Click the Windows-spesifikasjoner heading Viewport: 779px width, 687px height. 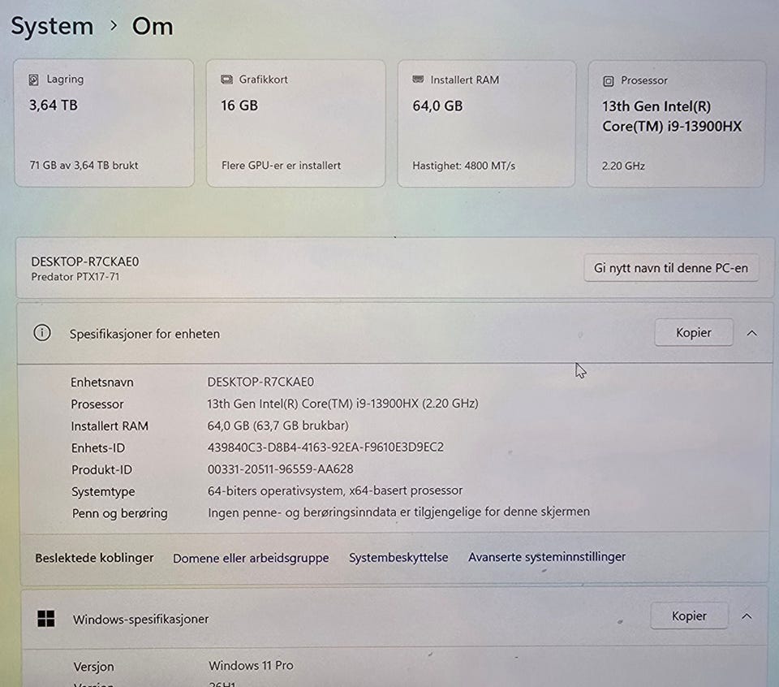click(140, 620)
